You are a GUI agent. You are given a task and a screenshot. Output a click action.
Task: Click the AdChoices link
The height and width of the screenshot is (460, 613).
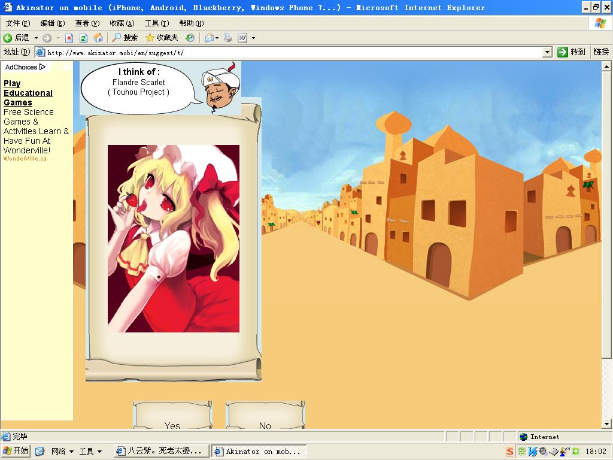coord(25,67)
